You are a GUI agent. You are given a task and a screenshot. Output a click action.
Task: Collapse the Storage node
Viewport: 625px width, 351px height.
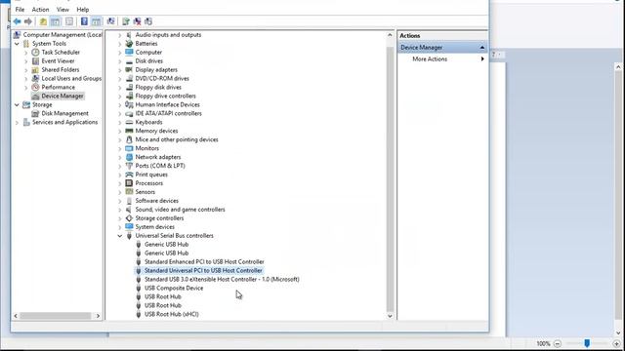pyautogui.click(x=17, y=104)
